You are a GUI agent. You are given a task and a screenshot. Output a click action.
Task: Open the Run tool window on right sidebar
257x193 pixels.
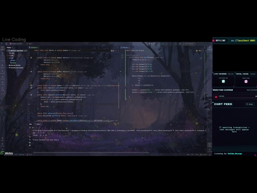coord(210,144)
